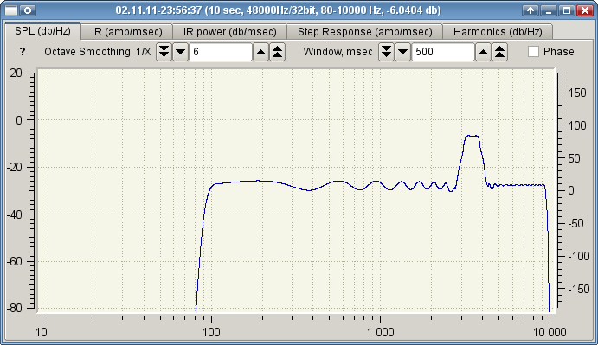Decrease window msec by large step
The width and height of the screenshot is (598, 345).
click(x=386, y=52)
